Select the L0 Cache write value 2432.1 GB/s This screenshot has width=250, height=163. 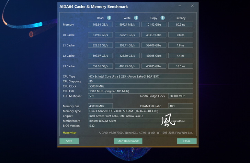coord(127,35)
